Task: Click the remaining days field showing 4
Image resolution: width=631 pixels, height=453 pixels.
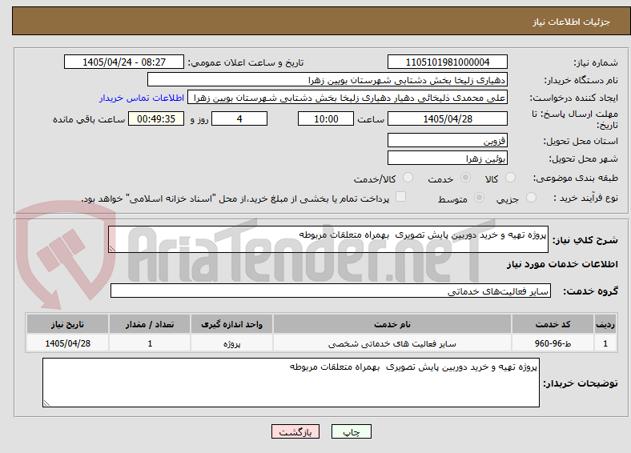Action: 239,118
